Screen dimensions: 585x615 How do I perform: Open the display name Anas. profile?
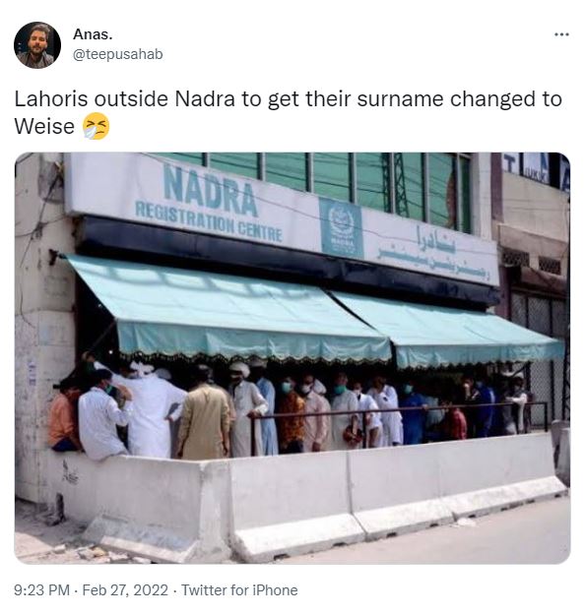tap(93, 34)
